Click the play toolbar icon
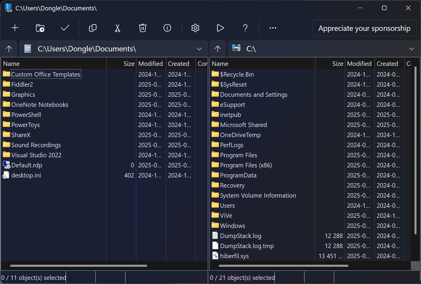 coord(220,28)
